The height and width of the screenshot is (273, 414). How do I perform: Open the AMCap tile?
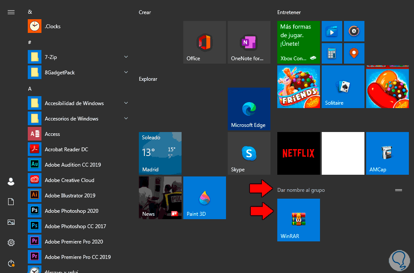point(388,153)
